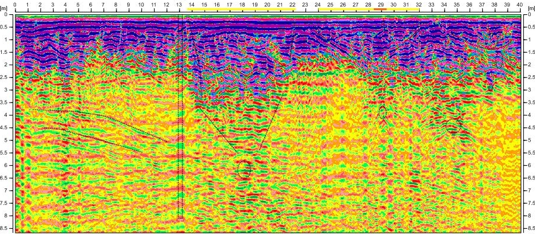
Task: Click the small oval anomaly below position 29
Action: coord(382,113)
